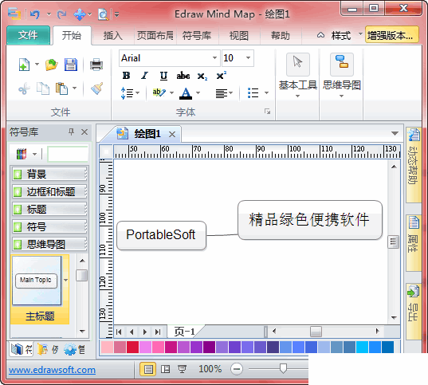Apply font color with the A icon

[x=186, y=93]
